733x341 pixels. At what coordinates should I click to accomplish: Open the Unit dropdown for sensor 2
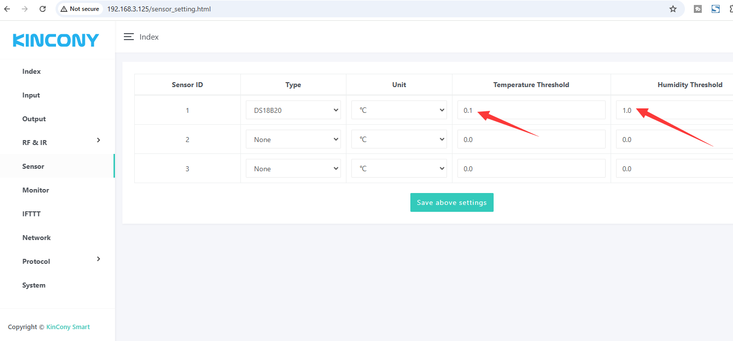point(399,140)
